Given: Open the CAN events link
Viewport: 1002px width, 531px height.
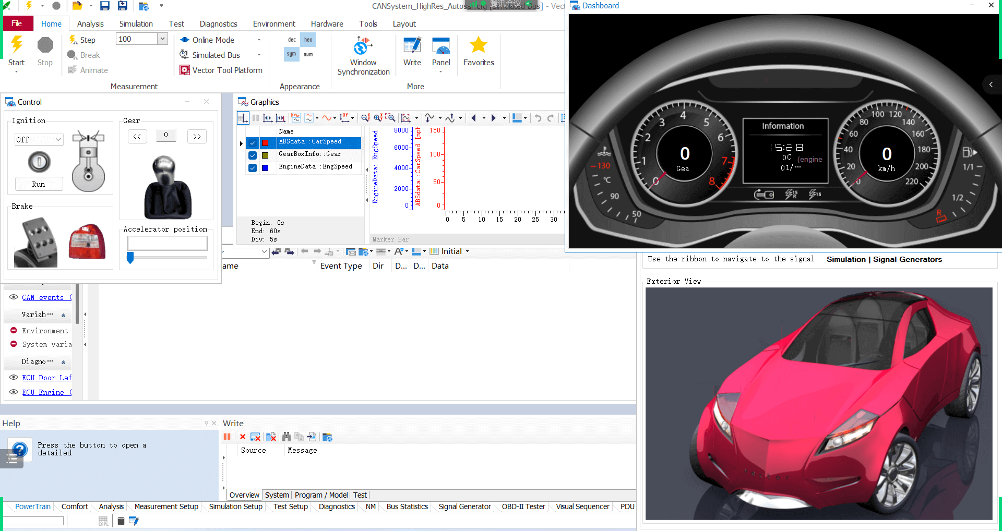Looking at the screenshot, I should click(x=47, y=297).
